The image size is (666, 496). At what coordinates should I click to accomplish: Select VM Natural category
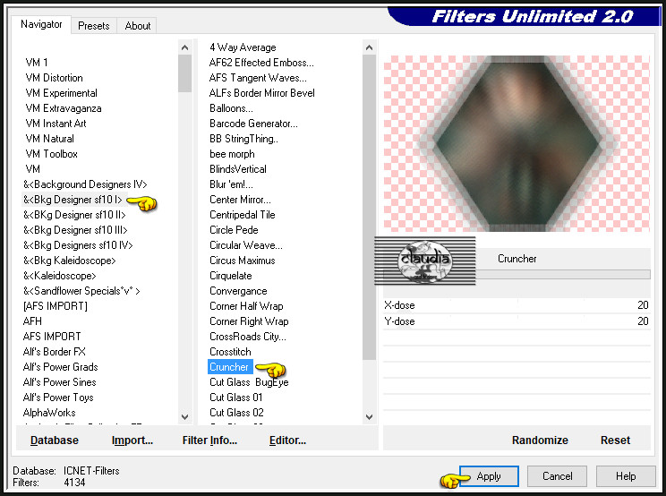point(49,139)
